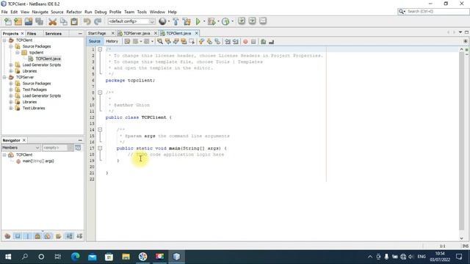Viewport: 470px width, 264px height.
Task: Click the New File toolbar icon
Action: [8, 21]
